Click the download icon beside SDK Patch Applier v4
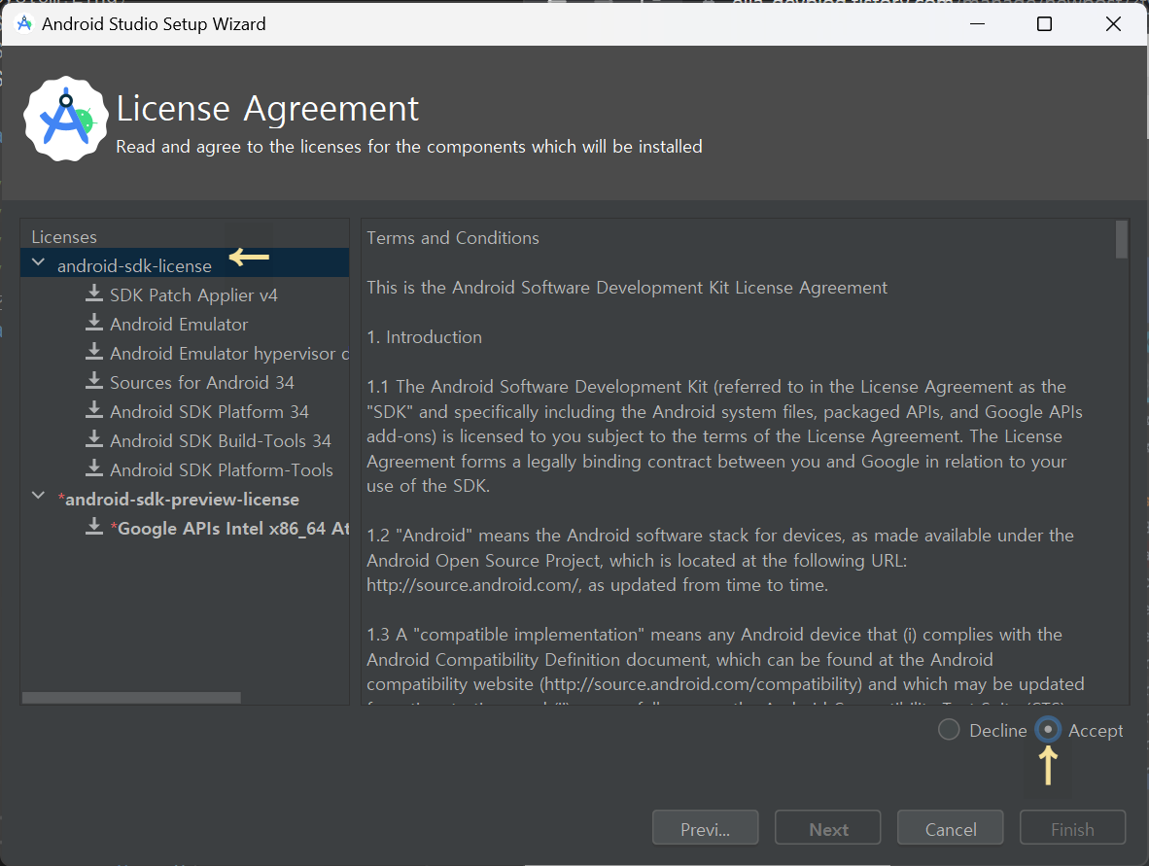The width and height of the screenshot is (1149, 866). point(93,294)
